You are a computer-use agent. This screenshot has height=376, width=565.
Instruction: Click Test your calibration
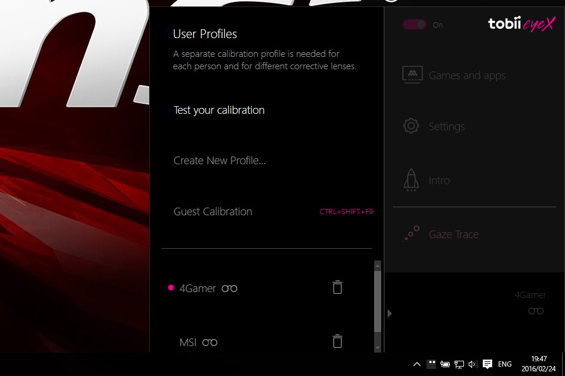pyautogui.click(x=219, y=110)
